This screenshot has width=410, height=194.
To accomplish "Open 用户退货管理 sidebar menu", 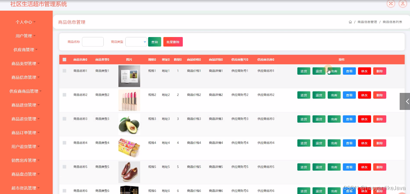I will coord(26,147).
